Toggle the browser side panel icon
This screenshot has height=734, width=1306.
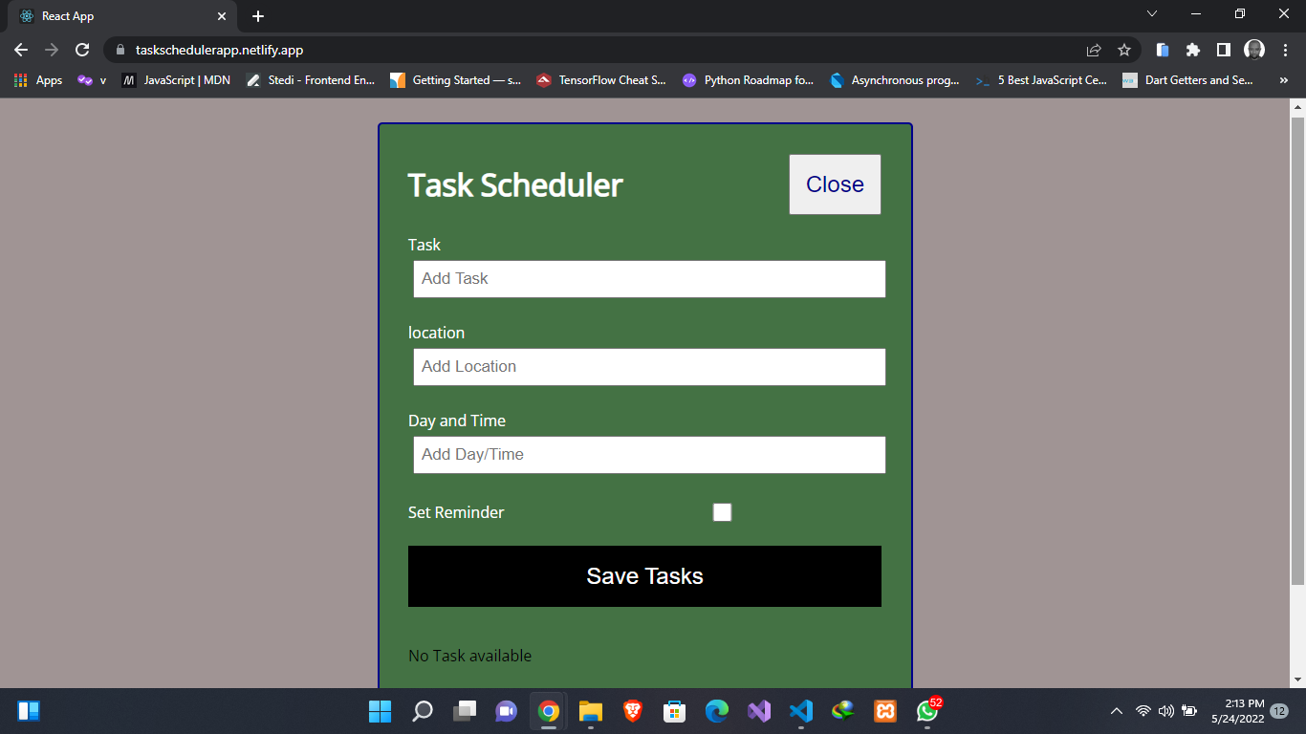tap(1223, 50)
